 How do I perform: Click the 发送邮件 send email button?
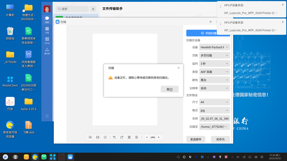[x=196, y=139]
